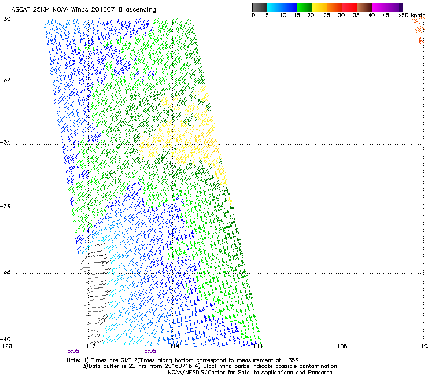Viewport: 428px width, 376px height.
Task: Click the 'Data buffer is 22 hrs' note line
Action: tap(209, 366)
